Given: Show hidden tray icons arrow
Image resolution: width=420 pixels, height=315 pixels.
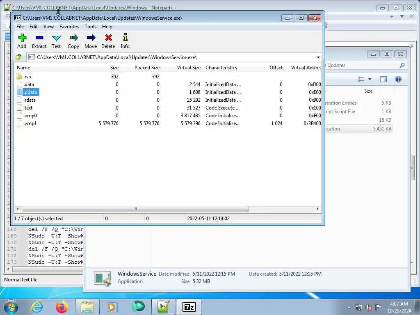Looking at the screenshot, I should tap(349, 307).
